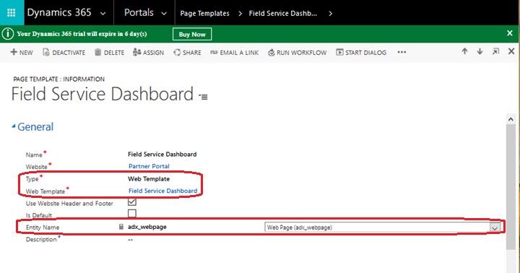Click the Website field label
520x273 pixels.
click(x=37, y=167)
